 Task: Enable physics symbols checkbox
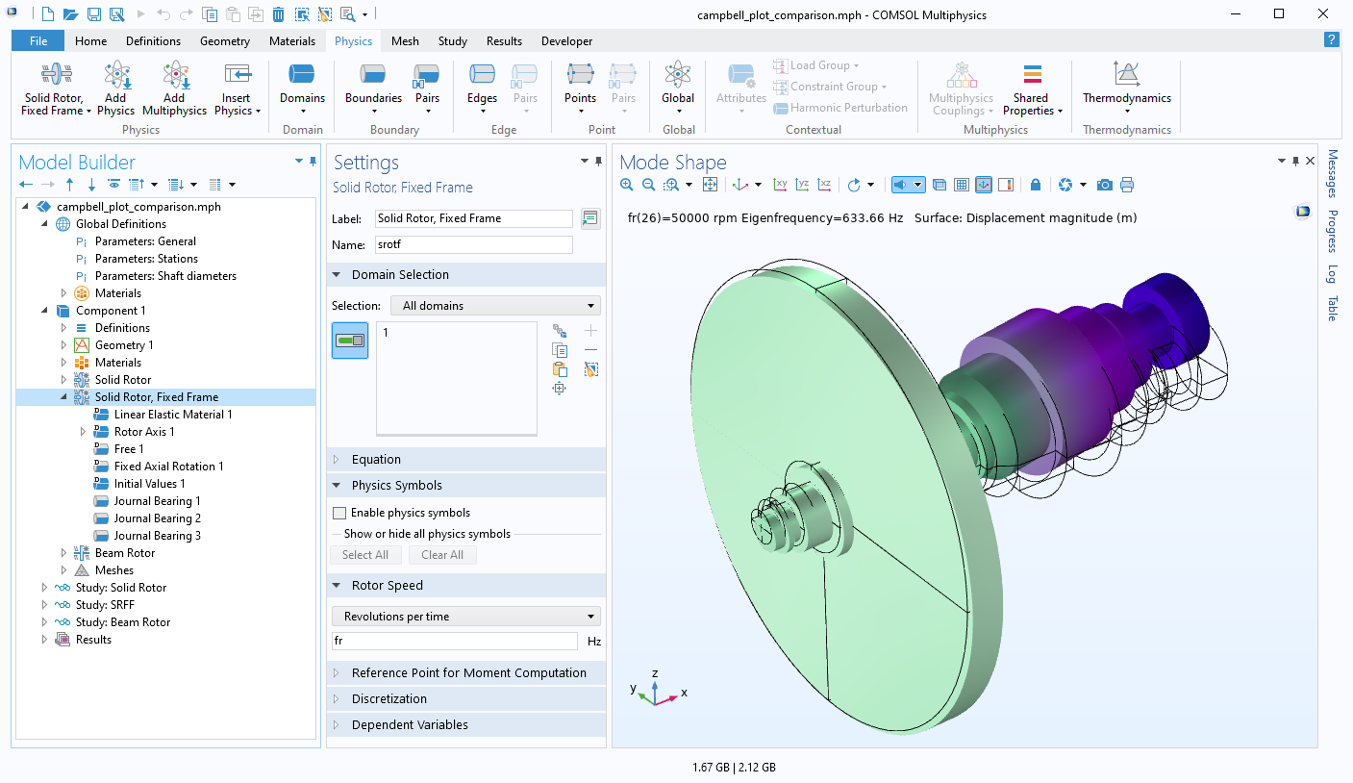point(339,513)
